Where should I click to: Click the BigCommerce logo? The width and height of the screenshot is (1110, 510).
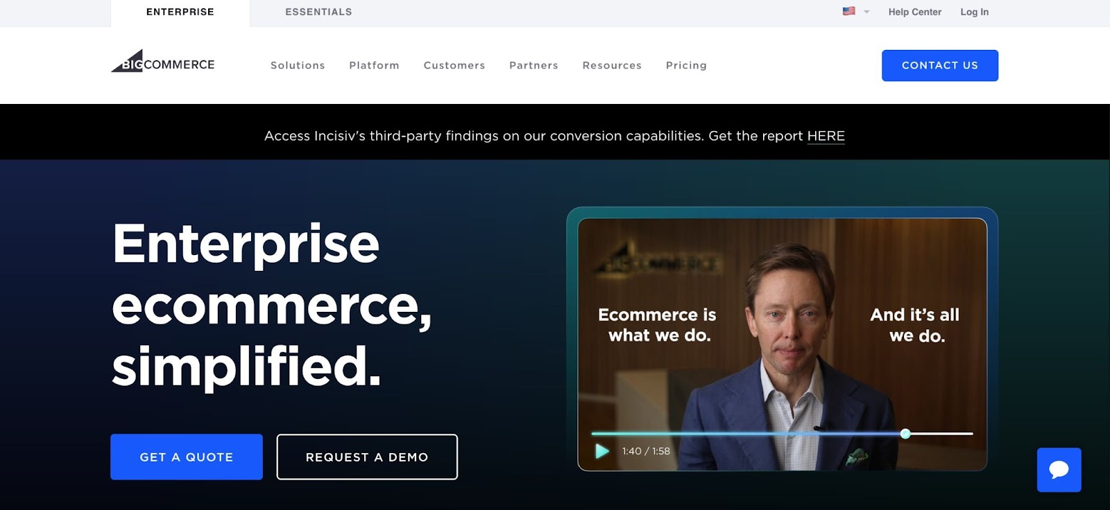point(163,62)
